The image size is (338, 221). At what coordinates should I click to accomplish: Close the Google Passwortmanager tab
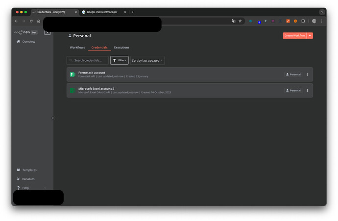125,12
